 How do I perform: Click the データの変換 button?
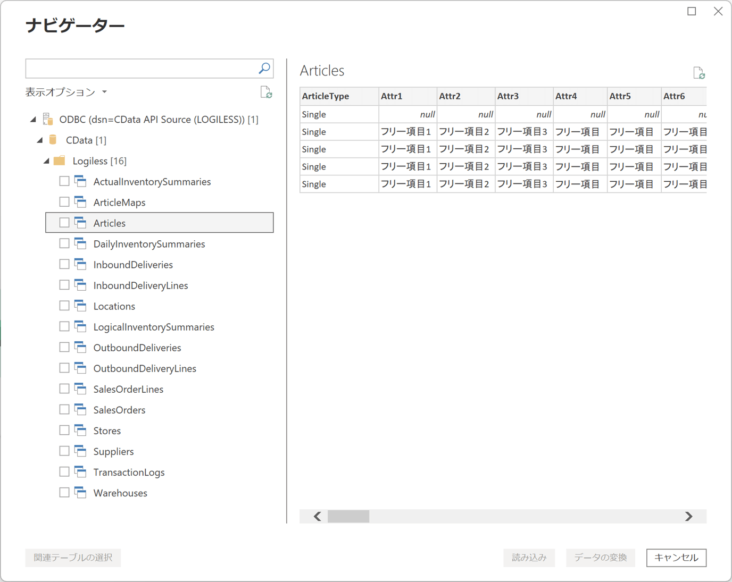pos(601,558)
